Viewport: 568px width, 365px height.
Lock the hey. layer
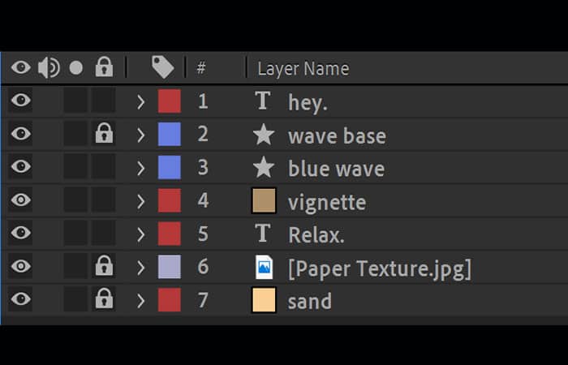[x=104, y=100]
